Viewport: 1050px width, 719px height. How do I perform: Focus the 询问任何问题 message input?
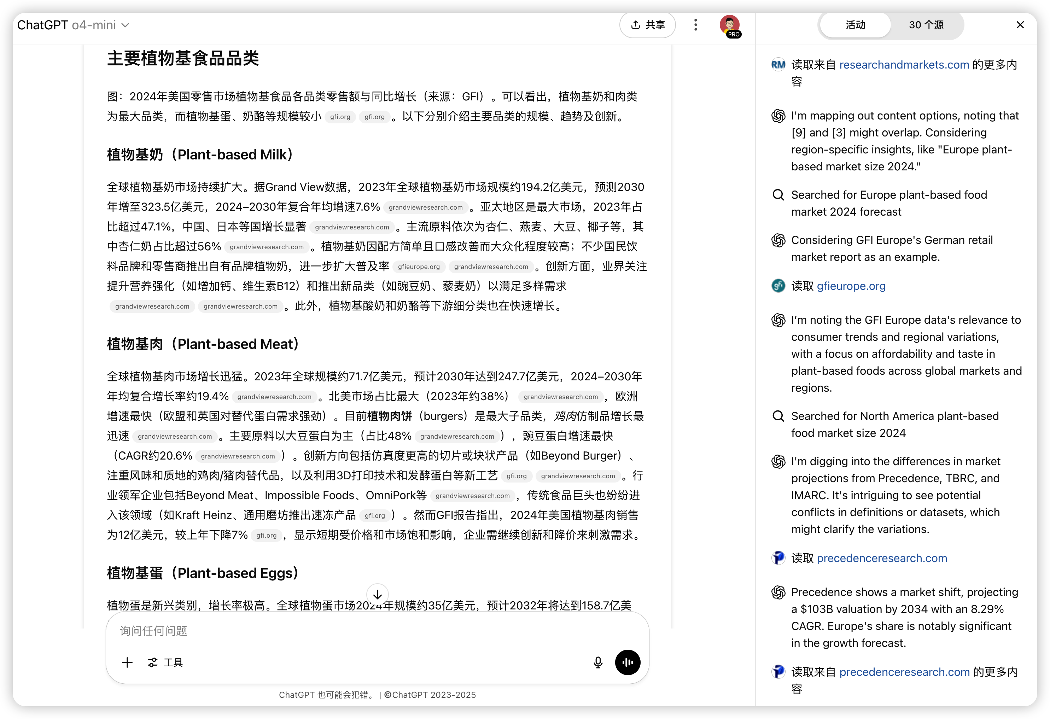pyautogui.click(x=377, y=631)
